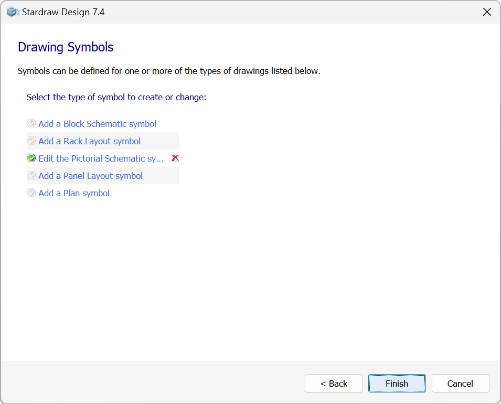Click the Finish button
Viewport: 501px width, 404px height.
(x=397, y=383)
